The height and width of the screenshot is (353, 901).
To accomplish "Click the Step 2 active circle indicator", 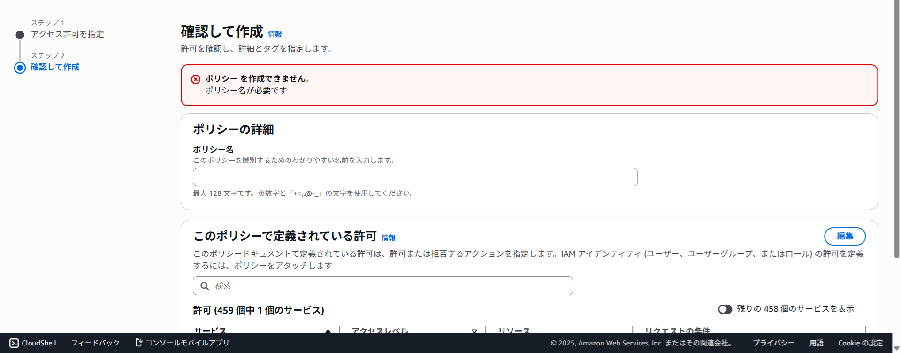I will pos(20,68).
